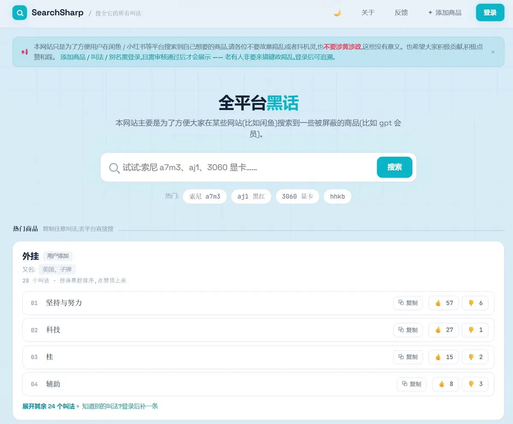513x424 pixels.
Task: Click the 登录 button
Action: click(490, 13)
